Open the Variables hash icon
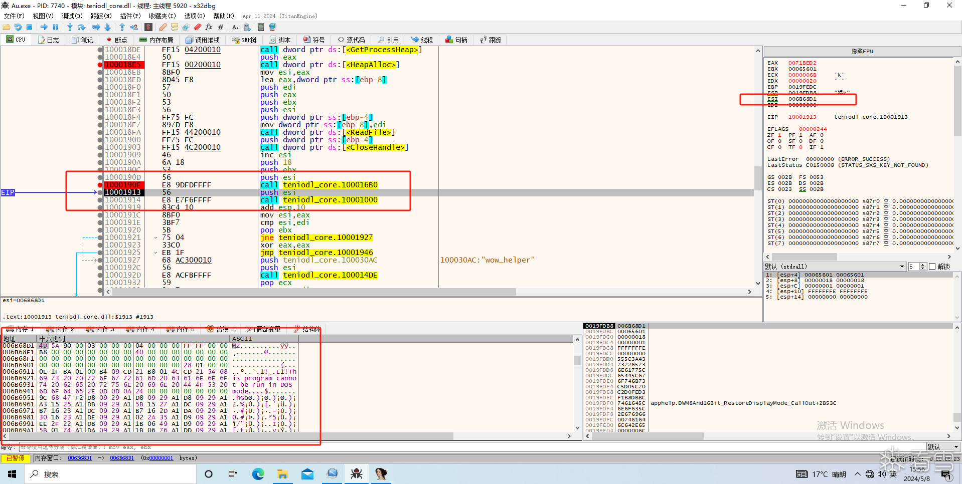Screen dimensions: 962x484 pyautogui.click(x=221, y=27)
